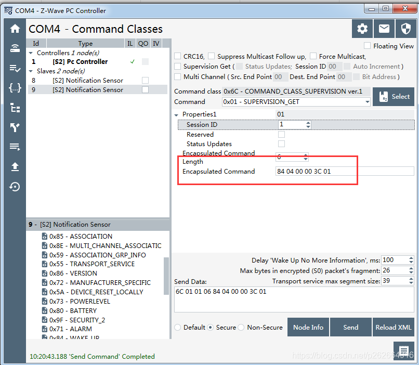Viewport: 419px width, 365px height.
Task: Select 0x5A DEVICE_RESET_LOCALLY class
Action: tap(96, 292)
